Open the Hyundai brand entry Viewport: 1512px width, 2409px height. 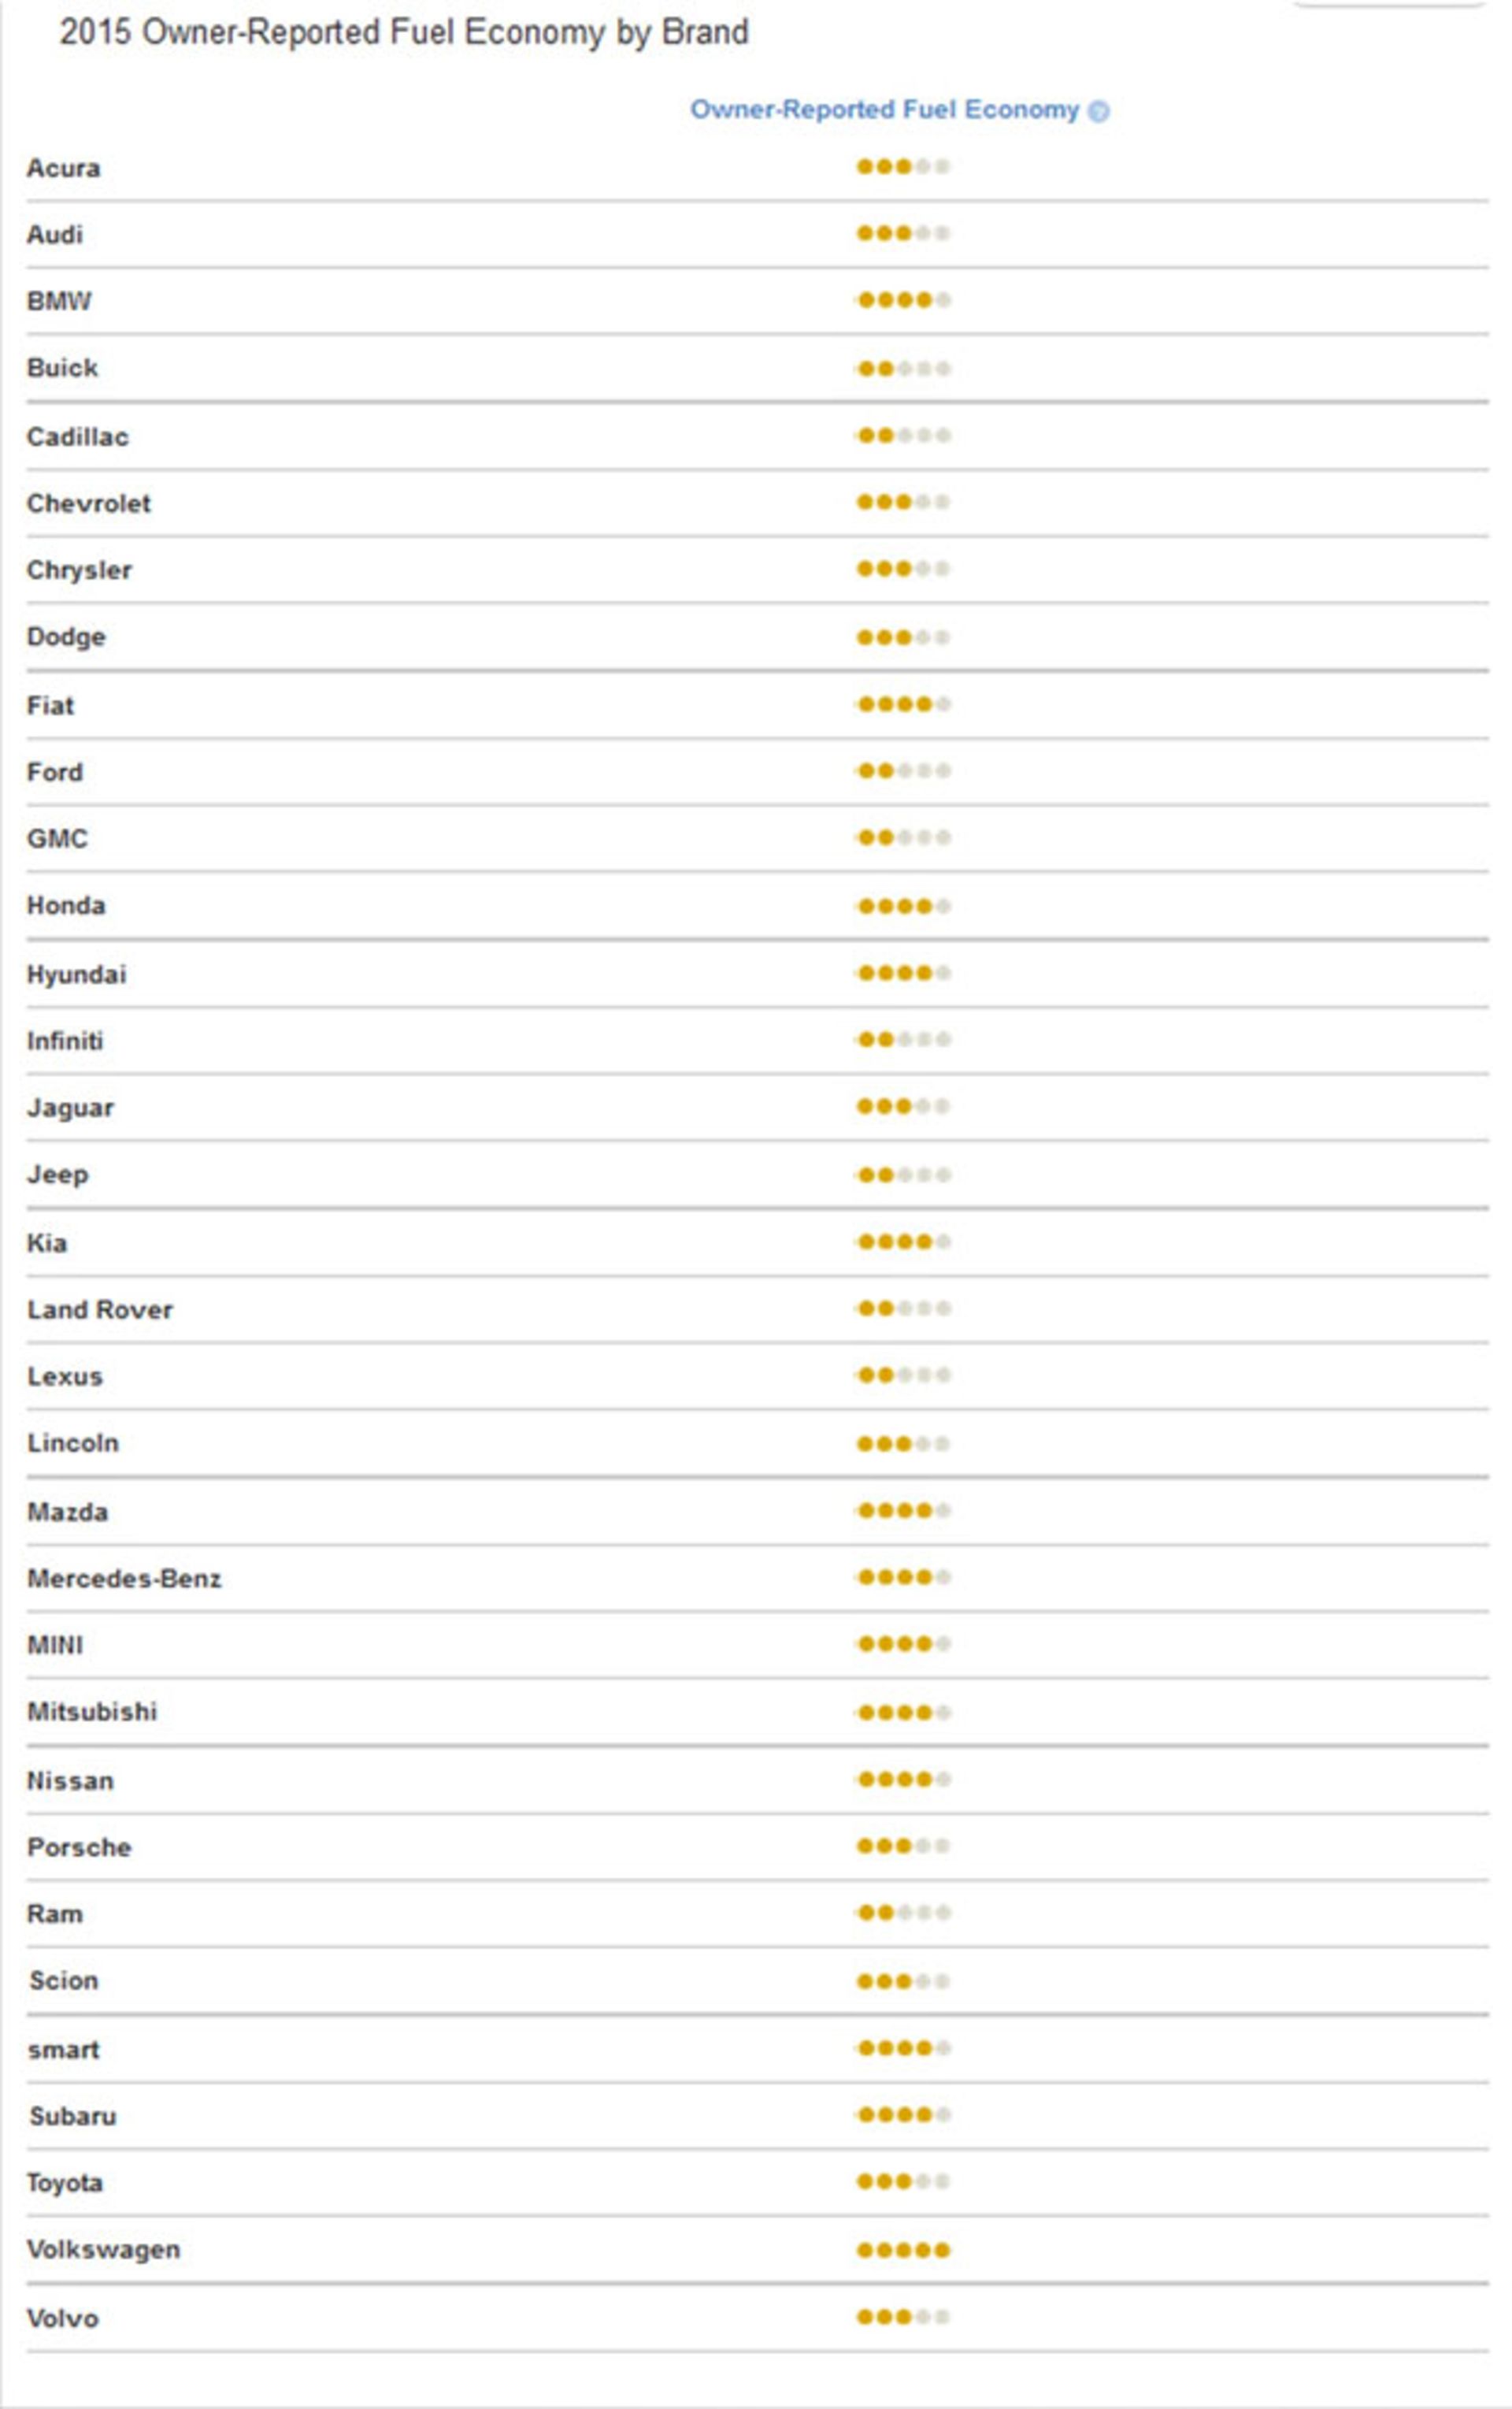pyautogui.click(x=77, y=974)
